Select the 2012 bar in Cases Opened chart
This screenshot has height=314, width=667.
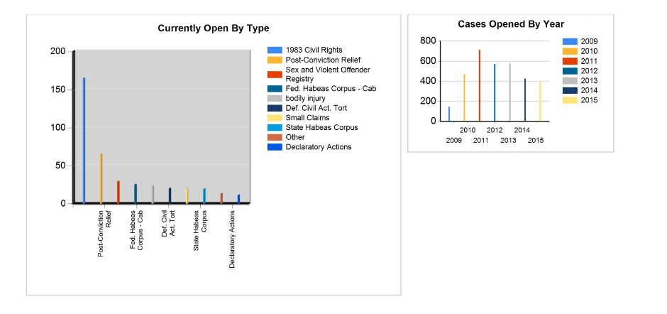point(495,92)
